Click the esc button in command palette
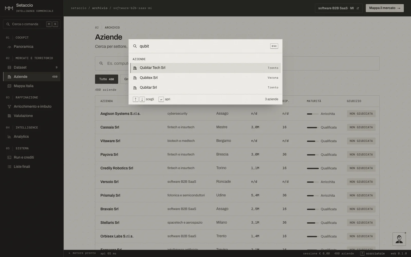 (x=274, y=46)
